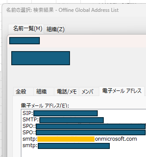Open the 組織 properties tab beside 全般
This screenshot has height=157, width=146.
click(44, 91)
